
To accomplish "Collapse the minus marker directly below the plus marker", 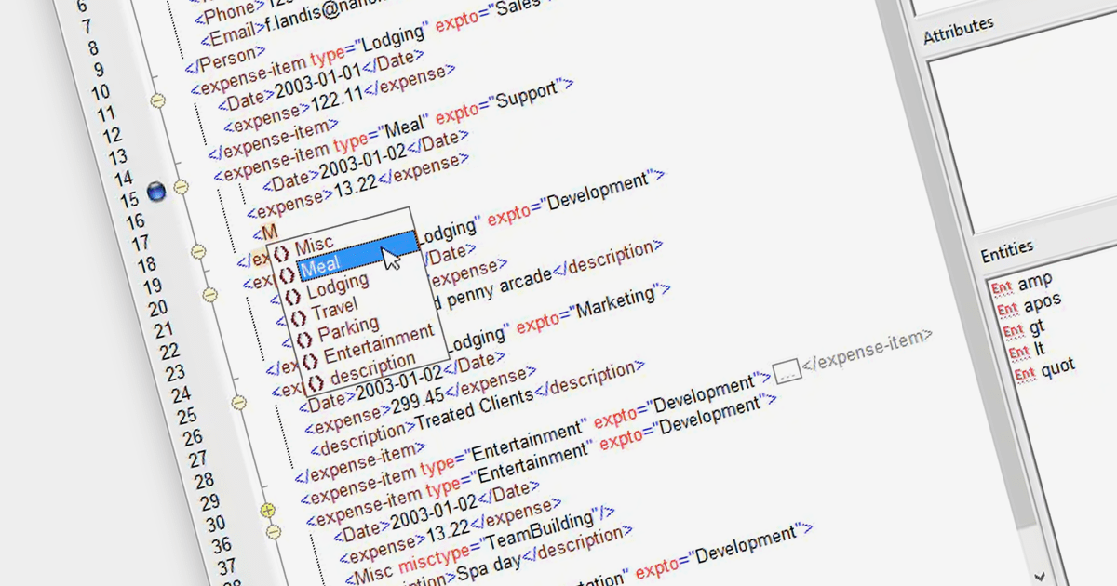I will click(274, 532).
